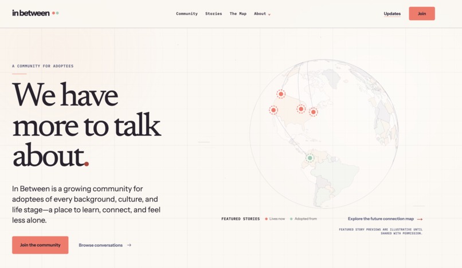Click the We have more to talk about headline
Image resolution: width=462 pixels, height=268 pixels.
[x=87, y=125]
